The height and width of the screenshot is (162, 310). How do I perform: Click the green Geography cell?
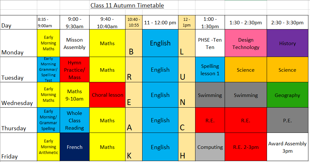pyautogui.click(x=288, y=95)
